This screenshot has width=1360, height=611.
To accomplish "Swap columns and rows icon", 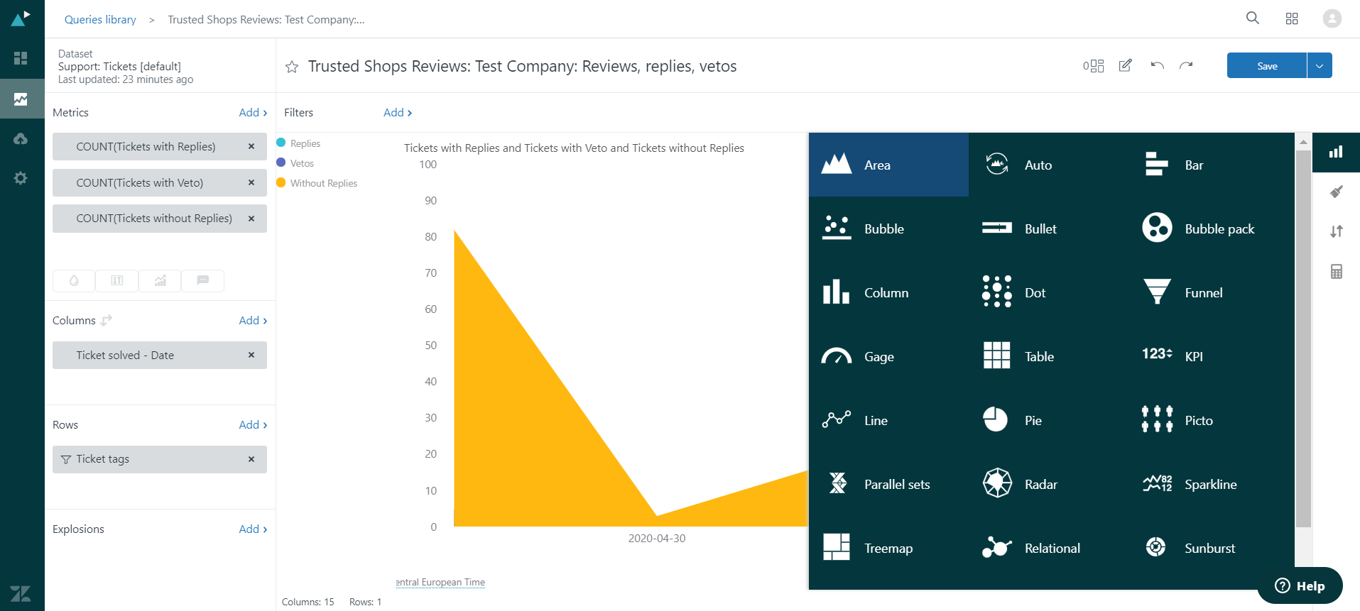I will [x=107, y=320].
